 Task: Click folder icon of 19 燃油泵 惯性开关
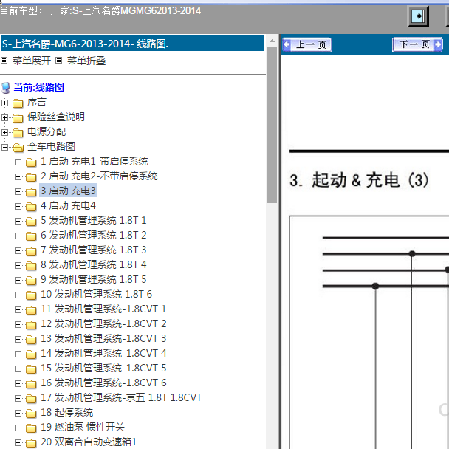click(31, 428)
